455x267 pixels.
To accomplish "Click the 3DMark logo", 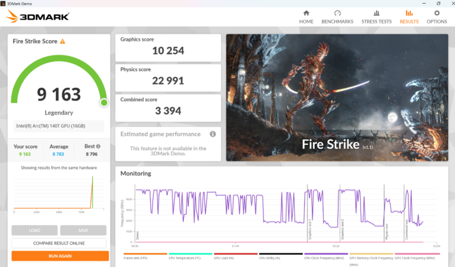I will [x=38, y=16].
